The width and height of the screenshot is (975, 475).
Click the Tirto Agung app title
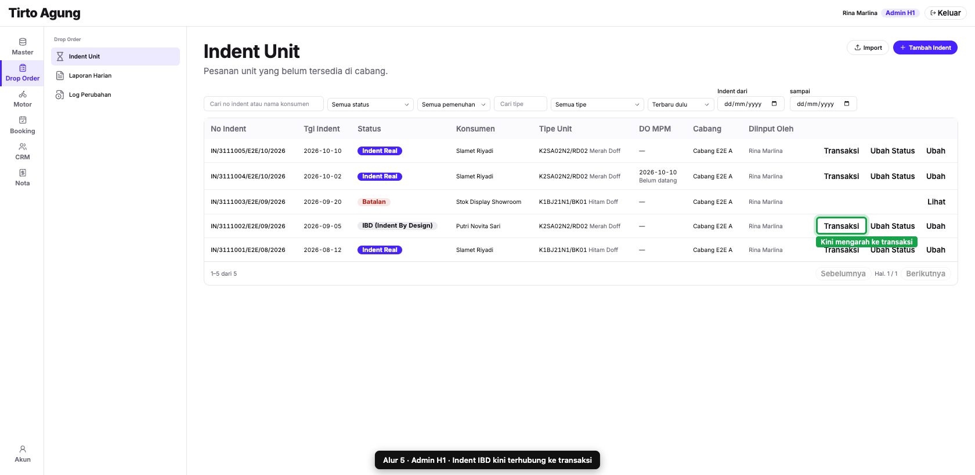point(45,13)
